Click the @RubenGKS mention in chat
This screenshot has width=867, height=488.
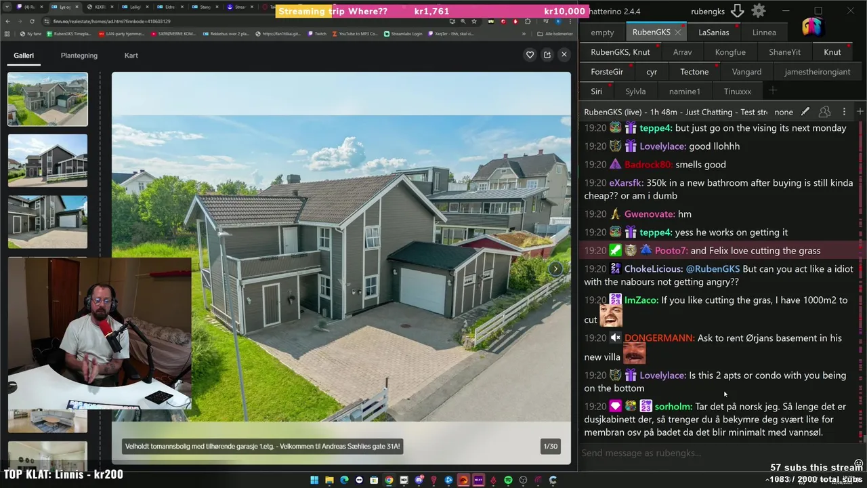pos(713,269)
